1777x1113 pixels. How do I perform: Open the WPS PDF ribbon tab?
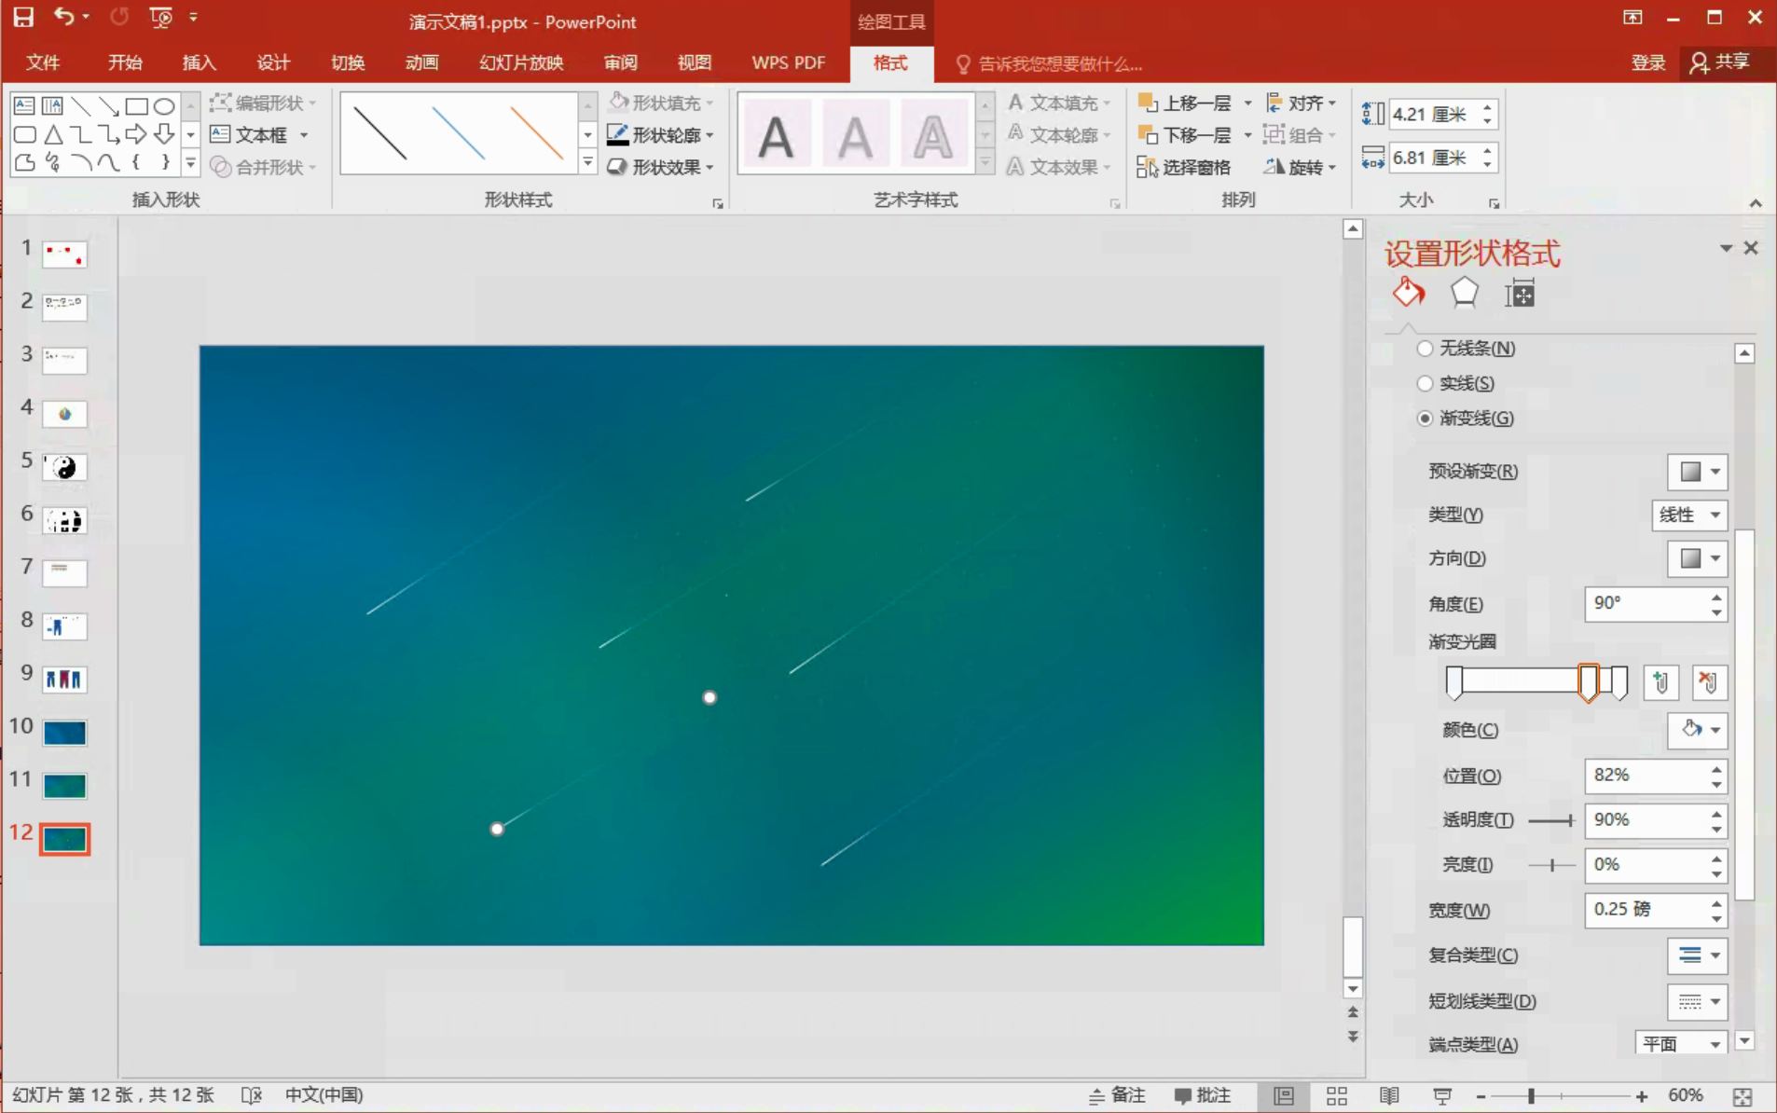(789, 62)
